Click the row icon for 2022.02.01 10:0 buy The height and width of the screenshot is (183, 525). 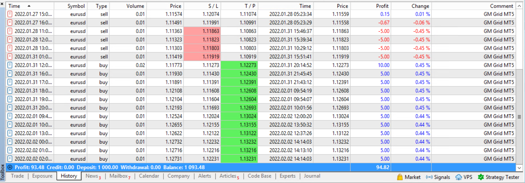click(x=10, y=125)
